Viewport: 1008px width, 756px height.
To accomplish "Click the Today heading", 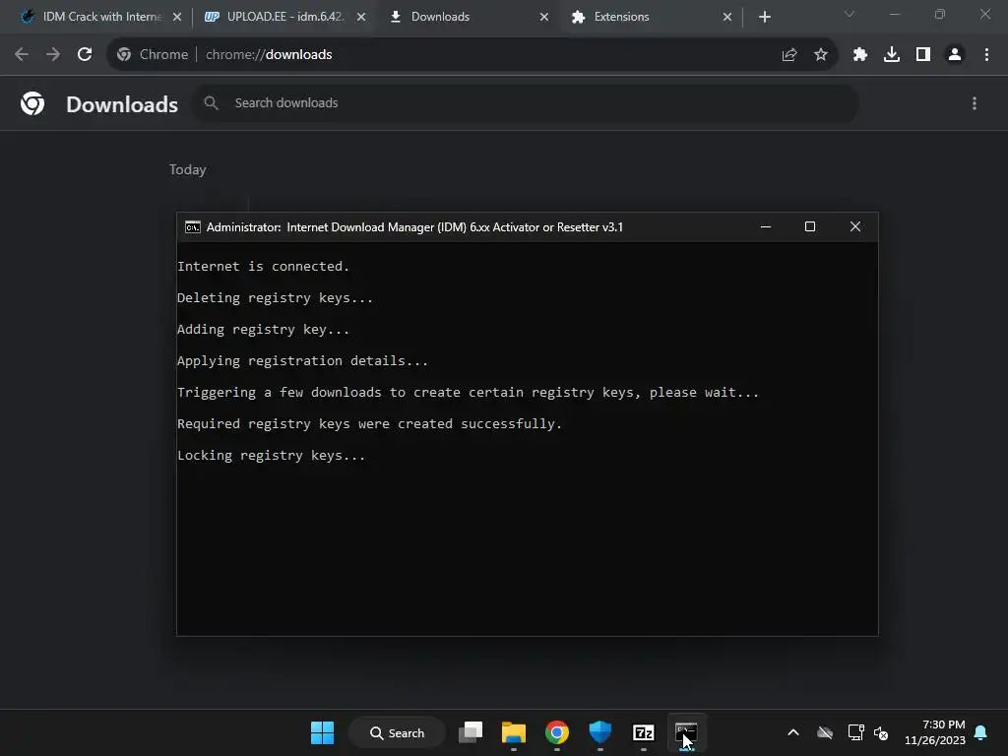I will point(188,169).
